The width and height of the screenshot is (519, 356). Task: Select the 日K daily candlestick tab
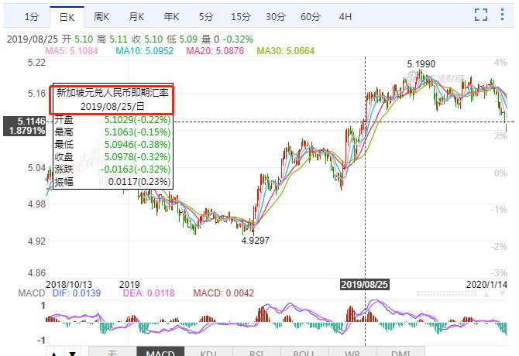click(67, 16)
